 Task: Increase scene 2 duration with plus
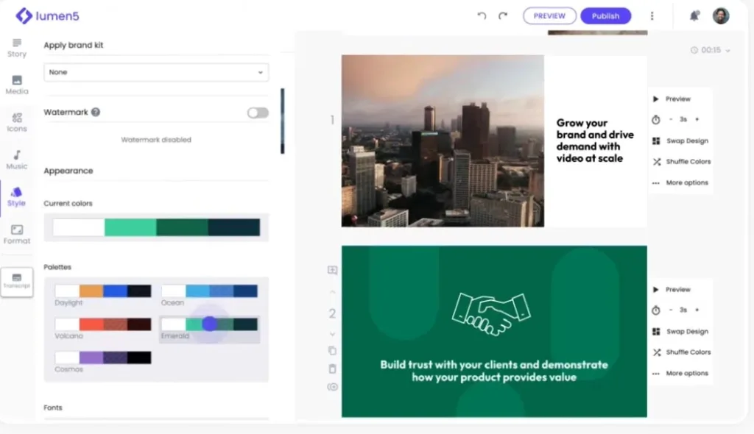pos(697,310)
